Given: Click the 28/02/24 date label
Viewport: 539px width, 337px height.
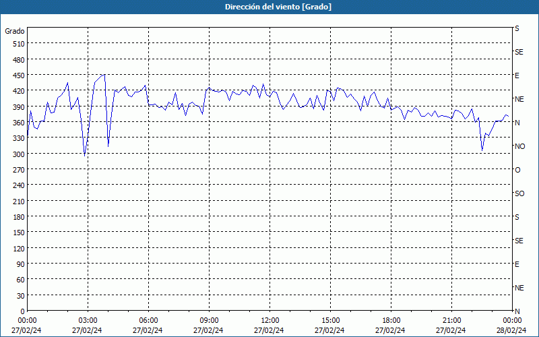Looking at the screenshot, I should point(511,330).
